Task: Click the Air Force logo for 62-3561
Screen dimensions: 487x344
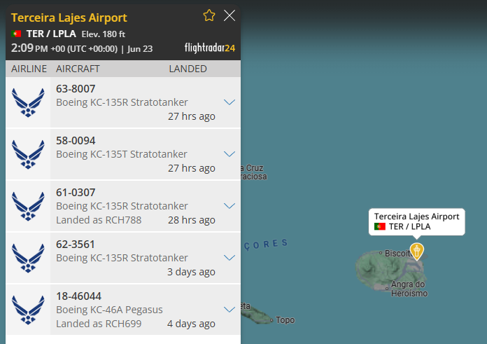Action: tap(28, 258)
